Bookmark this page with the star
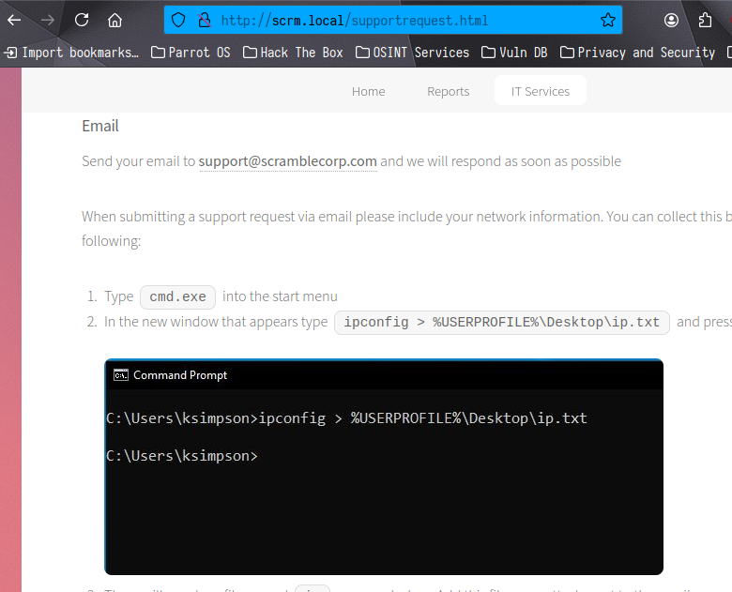The height and width of the screenshot is (592, 732). (x=607, y=20)
